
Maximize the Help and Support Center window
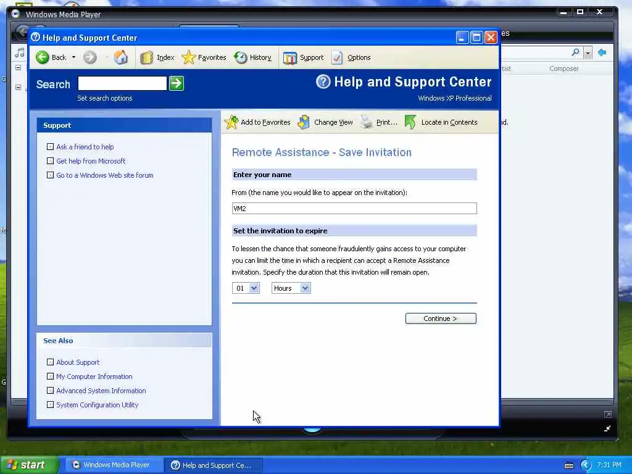(476, 38)
